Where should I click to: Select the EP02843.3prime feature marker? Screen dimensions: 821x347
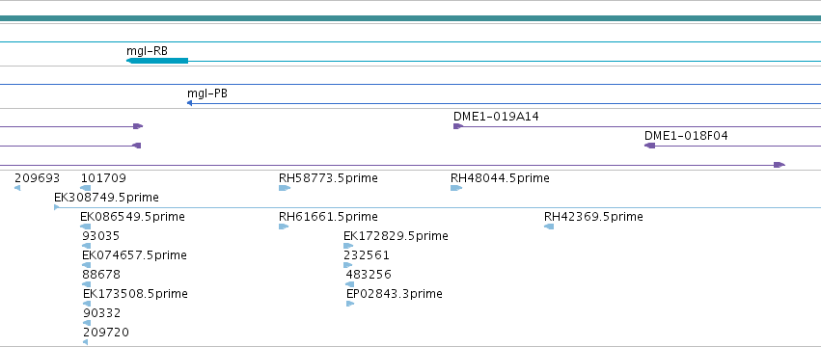(x=350, y=304)
